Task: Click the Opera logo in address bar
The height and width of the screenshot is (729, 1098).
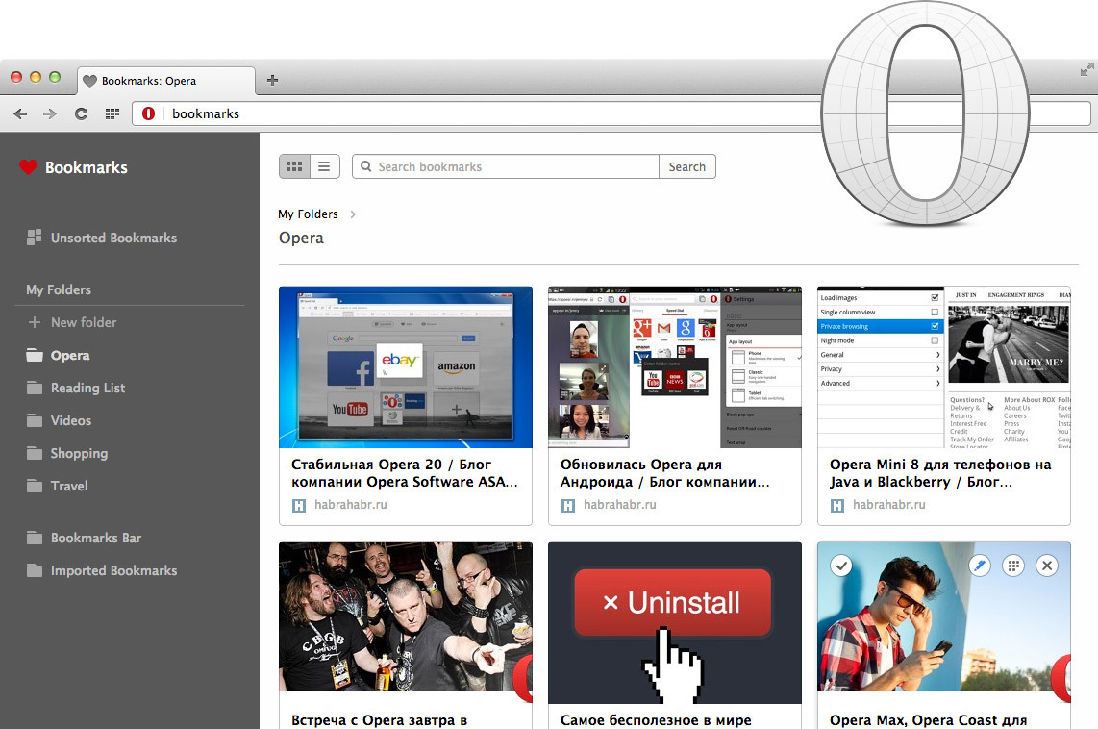Action: pos(148,113)
